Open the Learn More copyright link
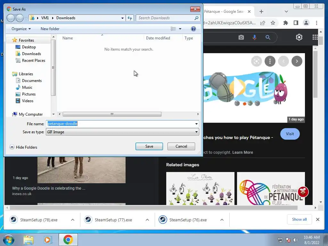 [242, 152]
